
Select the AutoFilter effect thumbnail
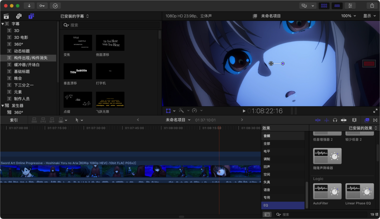[327, 191]
